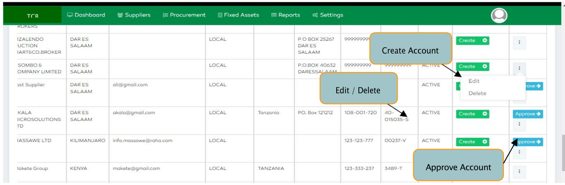Click the user profile avatar

pyautogui.click(x=499, y=15)
